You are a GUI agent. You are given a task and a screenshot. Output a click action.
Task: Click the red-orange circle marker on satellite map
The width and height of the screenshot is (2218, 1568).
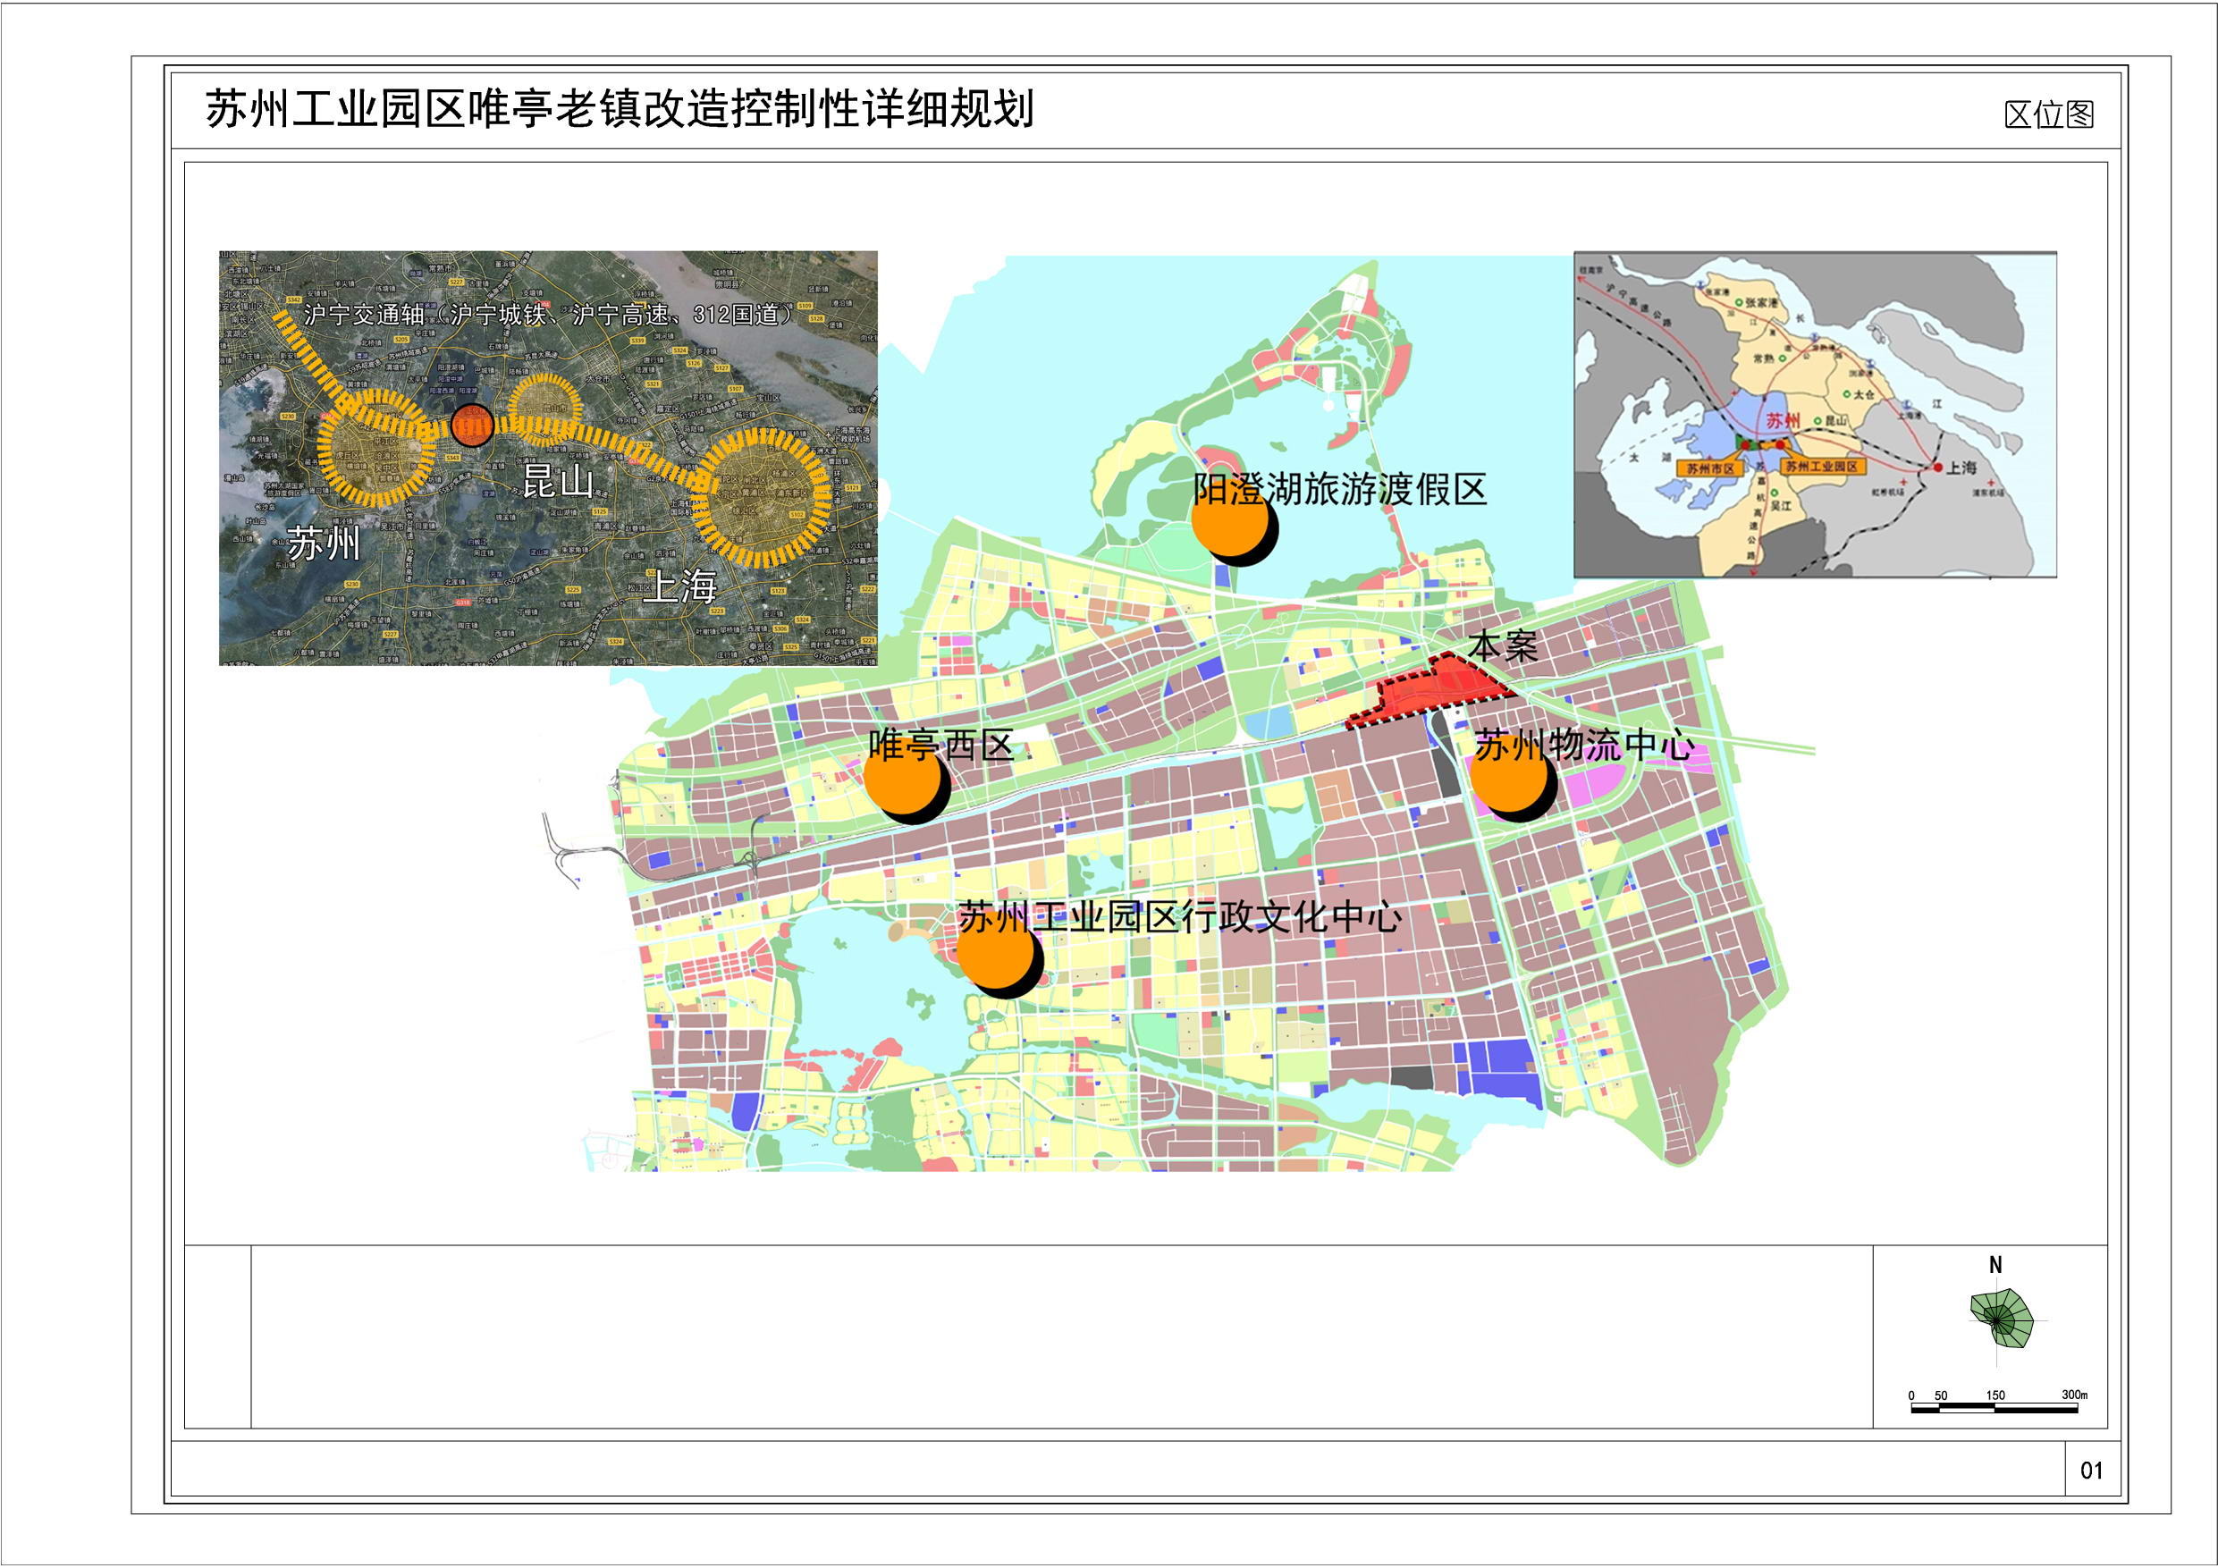(472, 426)
